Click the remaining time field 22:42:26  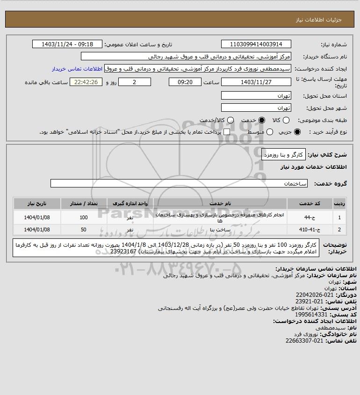point(86,82)
